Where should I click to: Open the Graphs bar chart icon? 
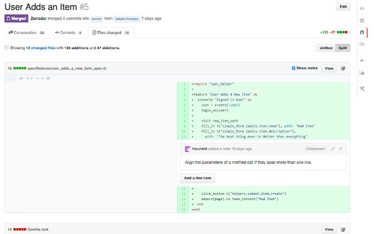tap(362, 73)
